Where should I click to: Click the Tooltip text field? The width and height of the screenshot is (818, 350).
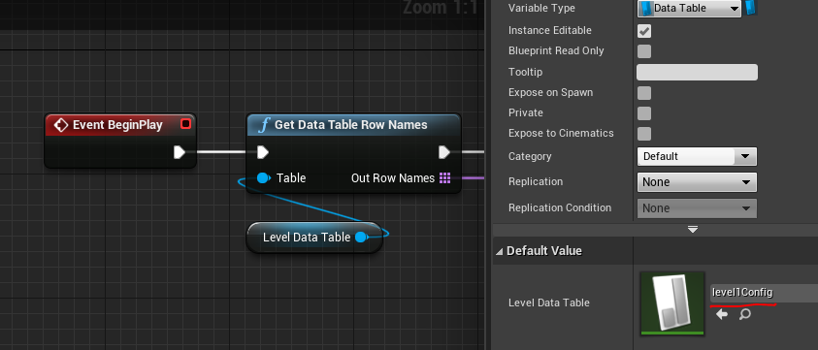697,72
